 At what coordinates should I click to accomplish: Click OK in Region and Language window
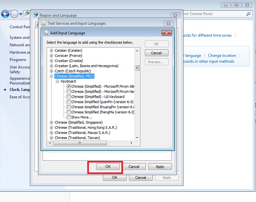click(x=115, y=178)
